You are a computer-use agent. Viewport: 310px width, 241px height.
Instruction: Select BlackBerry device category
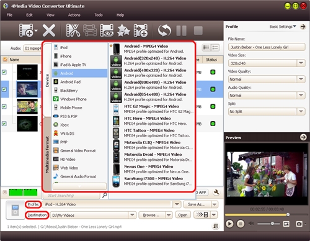[x=80, y=91]
